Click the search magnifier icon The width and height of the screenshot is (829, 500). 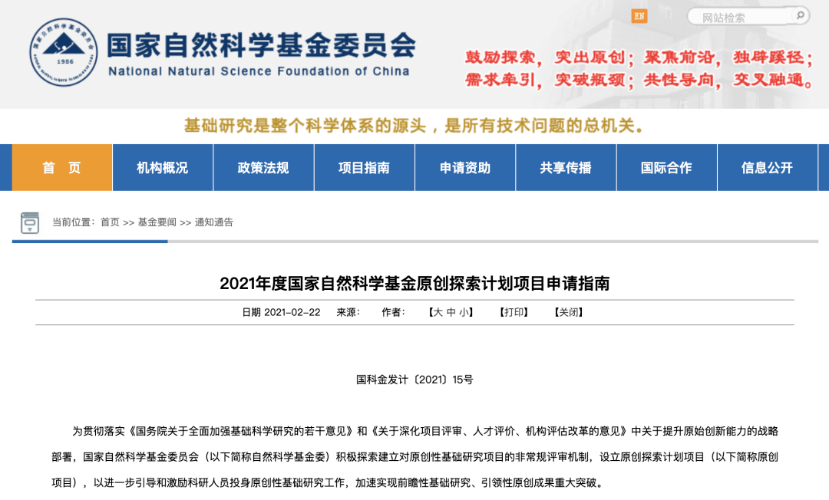801,16
